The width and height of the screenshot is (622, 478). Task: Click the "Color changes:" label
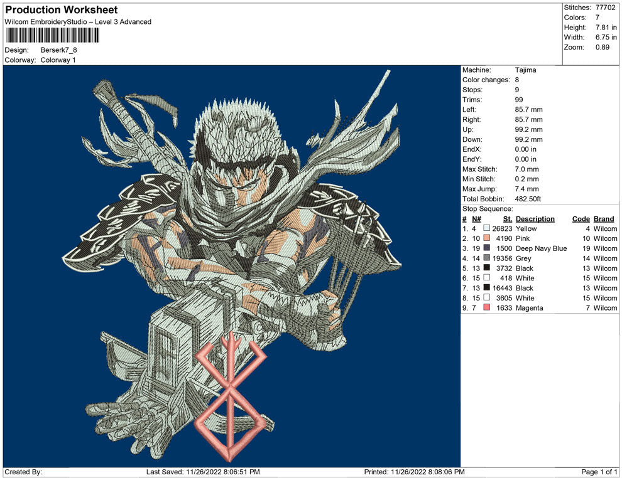point(486,80)
